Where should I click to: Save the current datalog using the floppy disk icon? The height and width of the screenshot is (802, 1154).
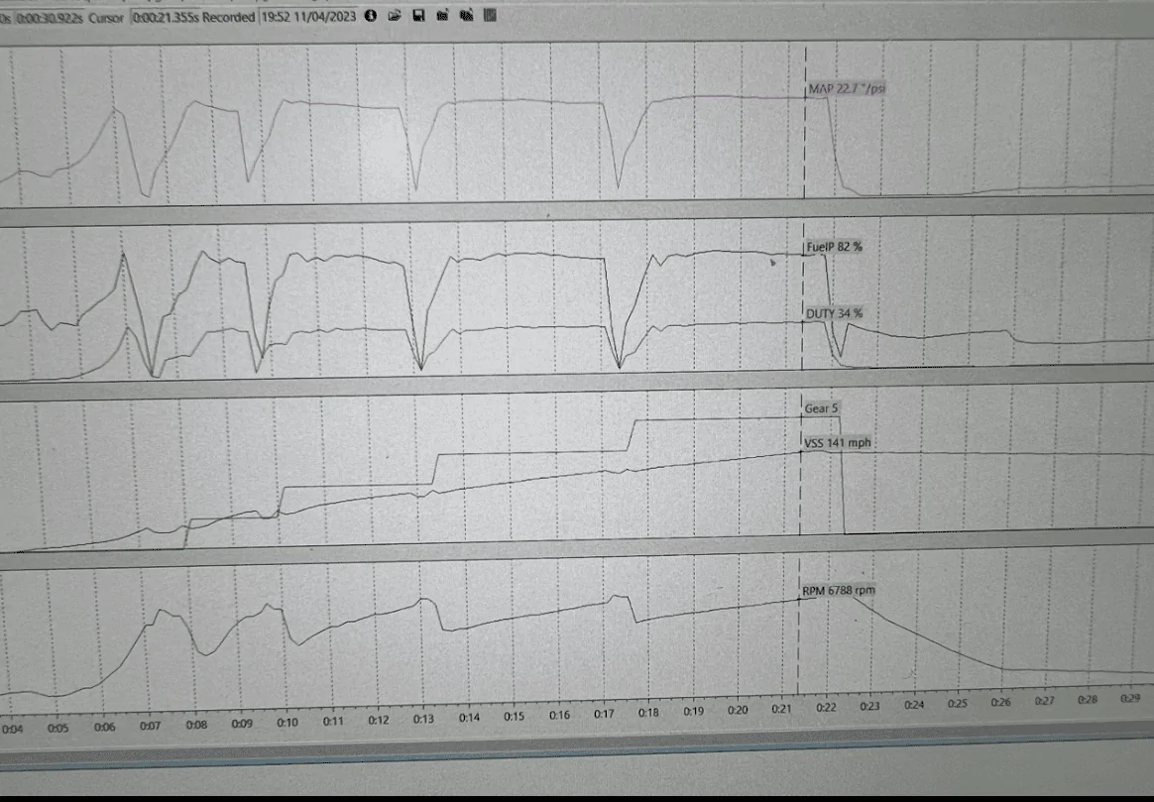point(418,15)
